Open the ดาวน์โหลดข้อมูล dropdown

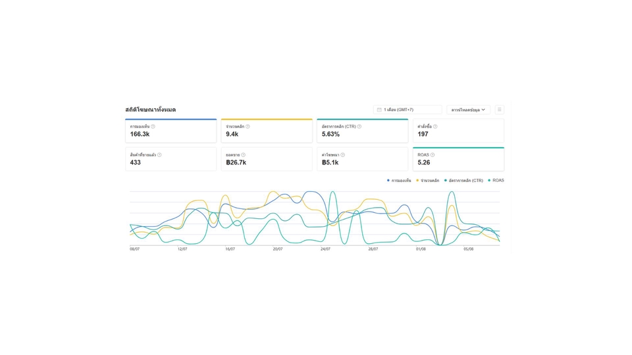[468, 110]
